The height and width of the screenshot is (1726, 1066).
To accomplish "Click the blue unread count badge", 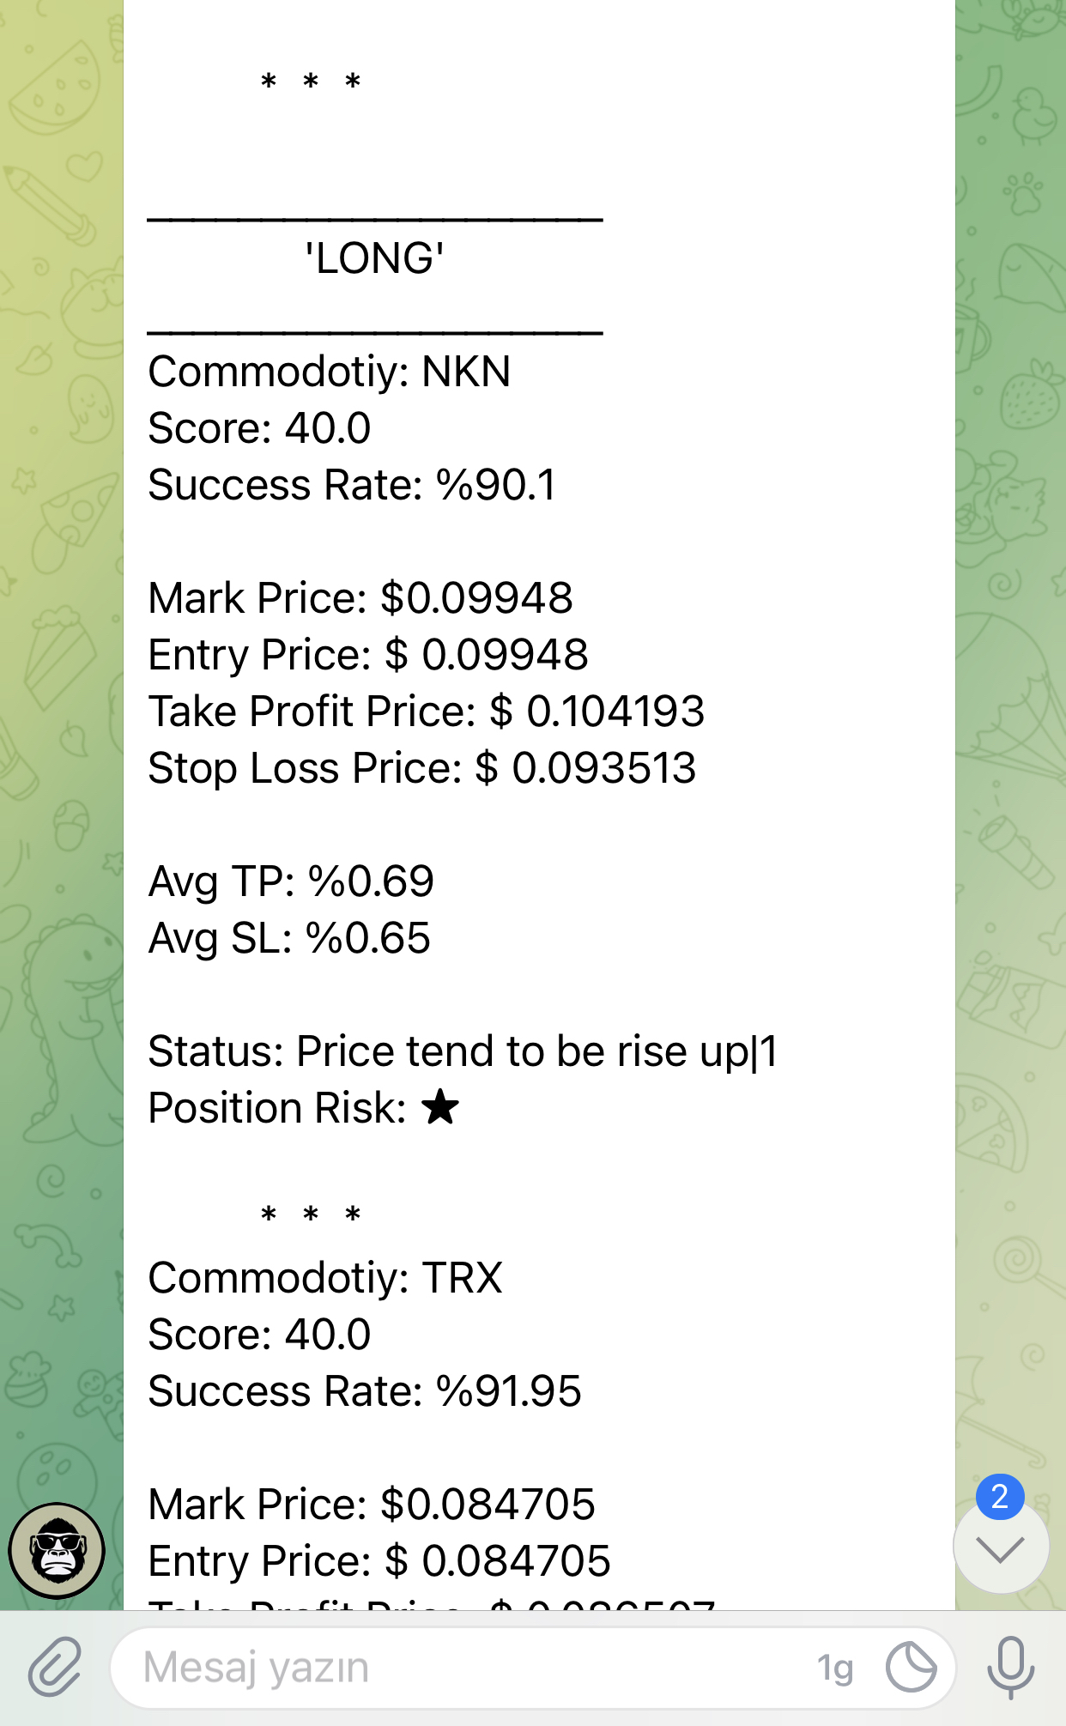I will 1000,1497.
